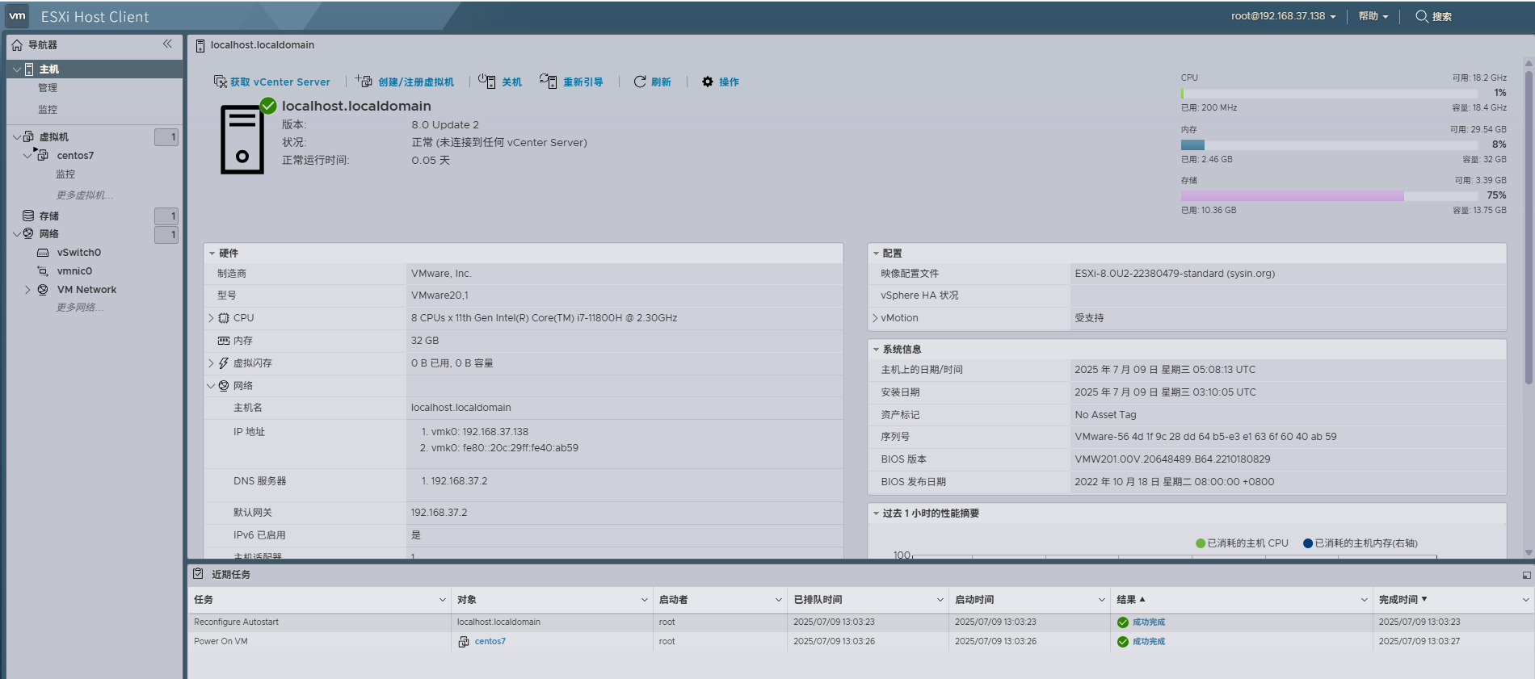Image resolution: width=1535 pixels, height=679 pixels.
Task: Click the storage usage bar
Action: coord(1329,196)
